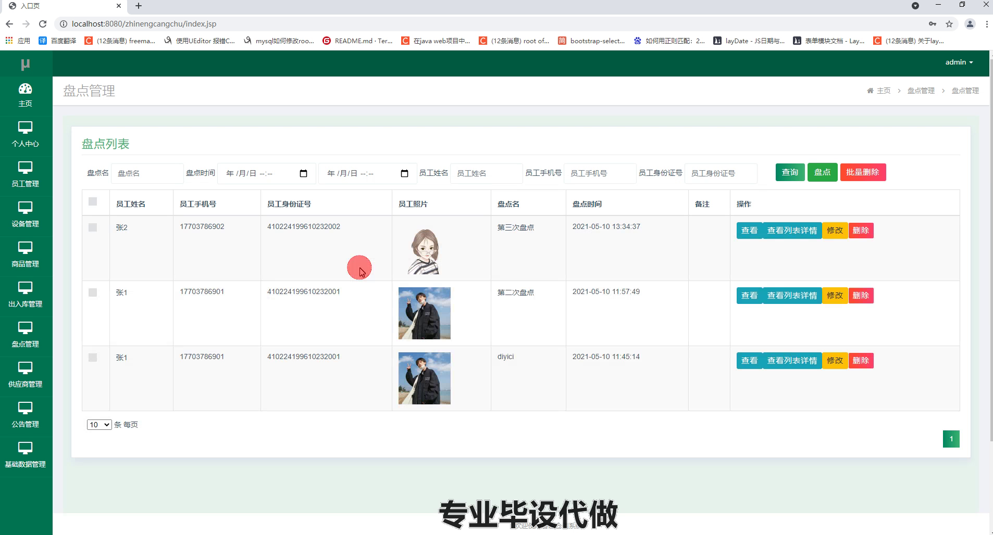Open 设备管理 in the sidebar
Screen dimensions: 993x535
[25, 215]
